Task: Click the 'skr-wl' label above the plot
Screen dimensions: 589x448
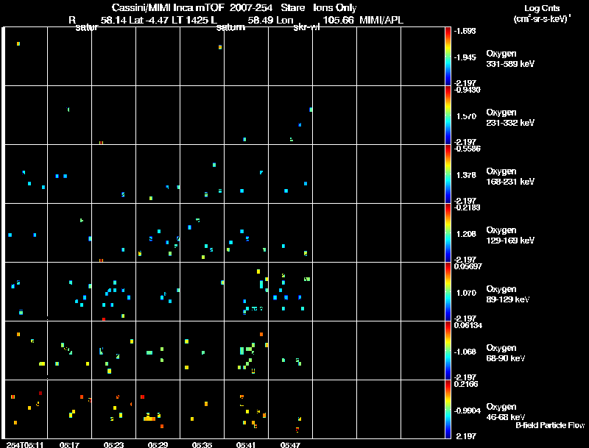Action: pos(306,27)
